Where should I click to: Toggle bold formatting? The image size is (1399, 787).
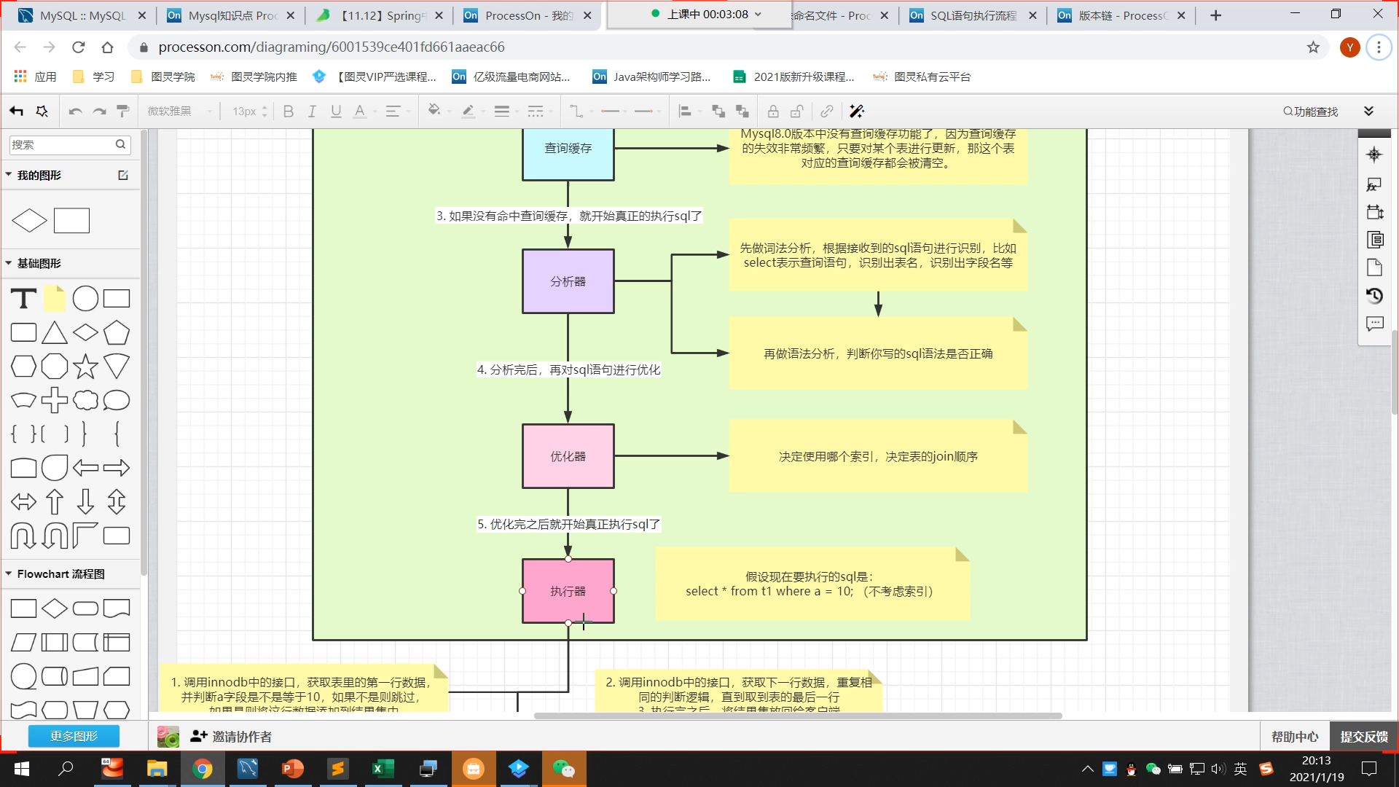click(x=288, y=111)
